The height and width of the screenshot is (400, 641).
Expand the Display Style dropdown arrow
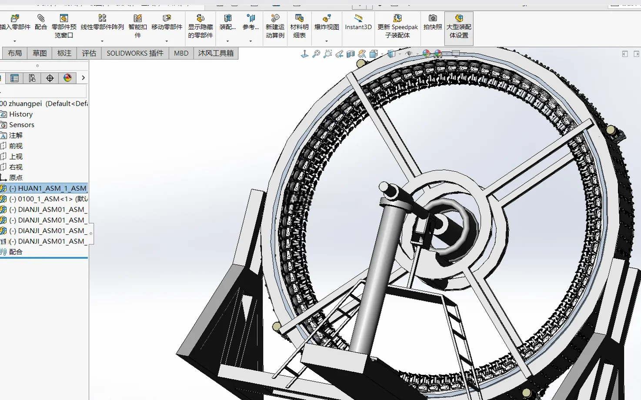pos(399,54)
